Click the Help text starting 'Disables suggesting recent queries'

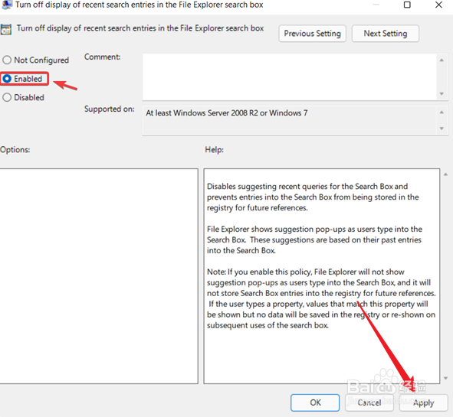(313, 197)
